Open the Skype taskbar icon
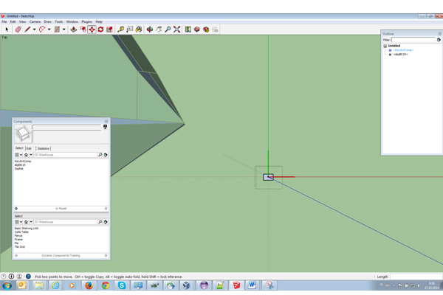The image size is (443, 295). click(x=122, y=285)
